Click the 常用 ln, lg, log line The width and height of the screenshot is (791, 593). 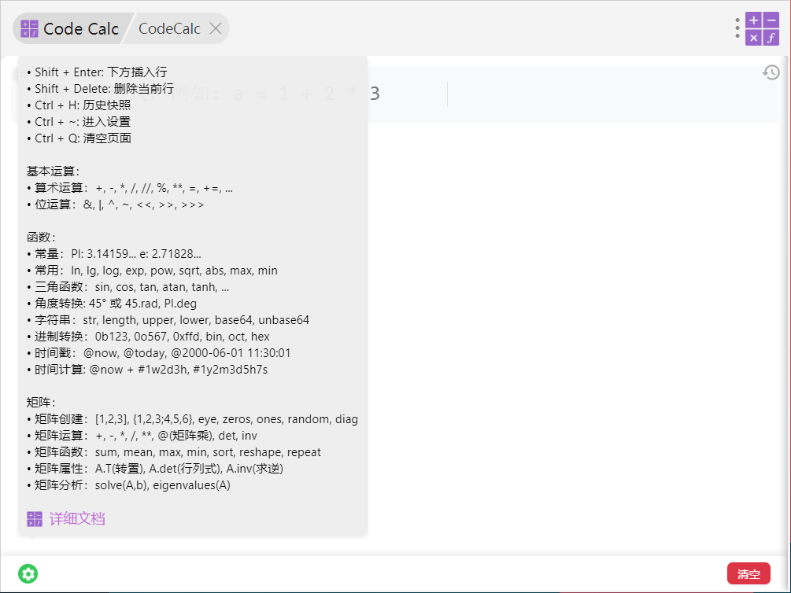(152, 271)
